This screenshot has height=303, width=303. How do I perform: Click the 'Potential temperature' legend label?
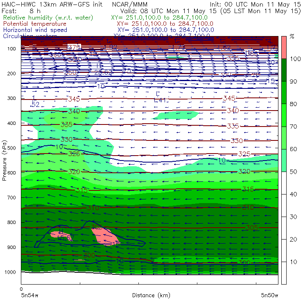pos(34,24)
